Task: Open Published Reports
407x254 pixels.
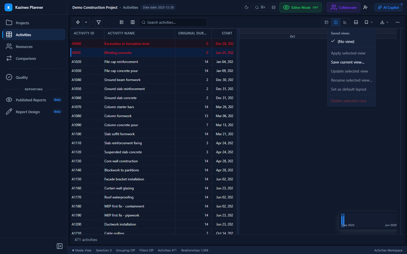Action: click(34, 100)
